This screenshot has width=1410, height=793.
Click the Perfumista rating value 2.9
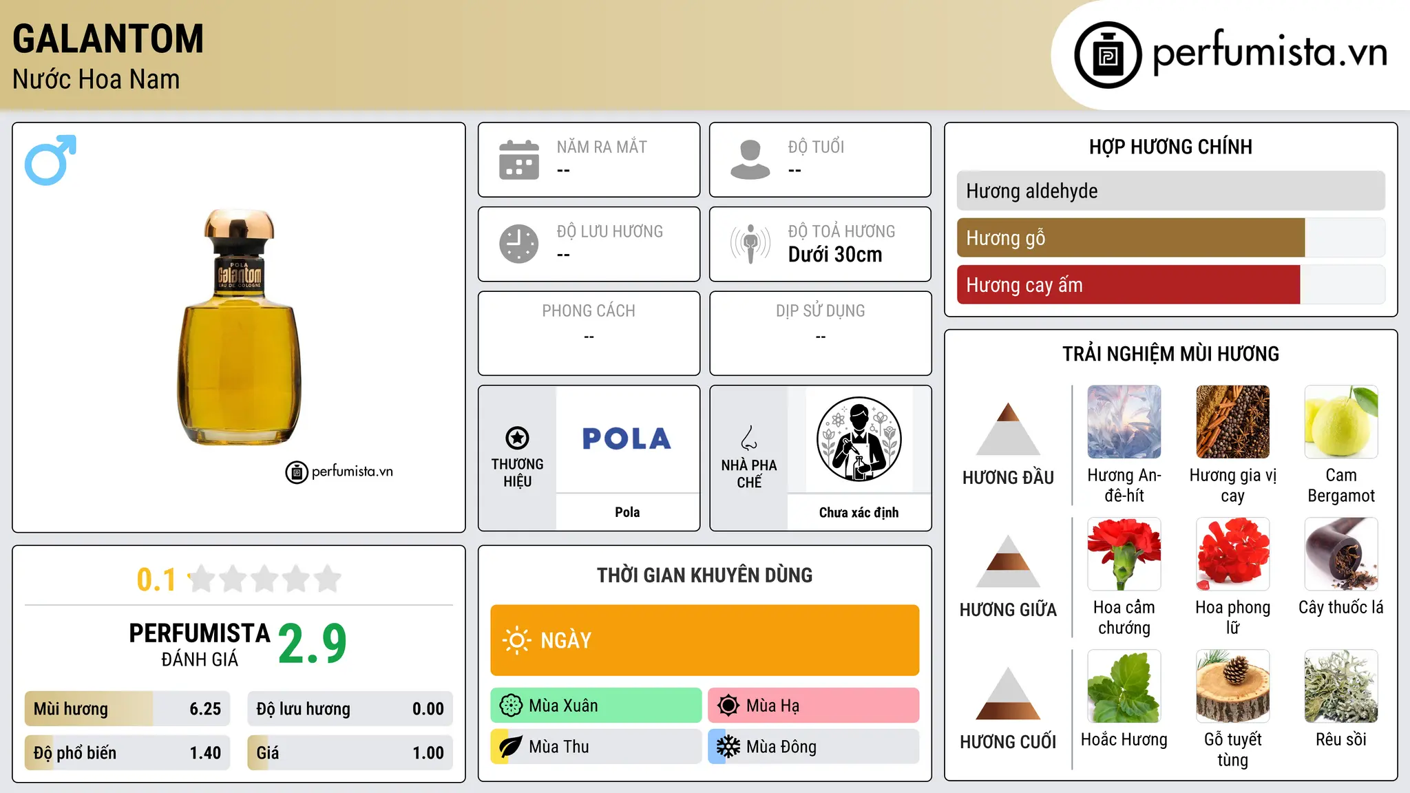313,644
